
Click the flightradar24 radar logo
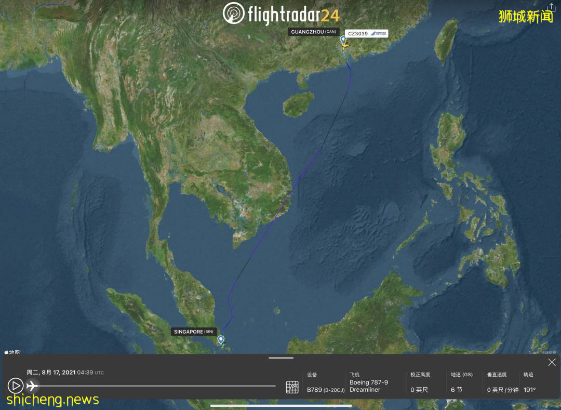point(234,14)
